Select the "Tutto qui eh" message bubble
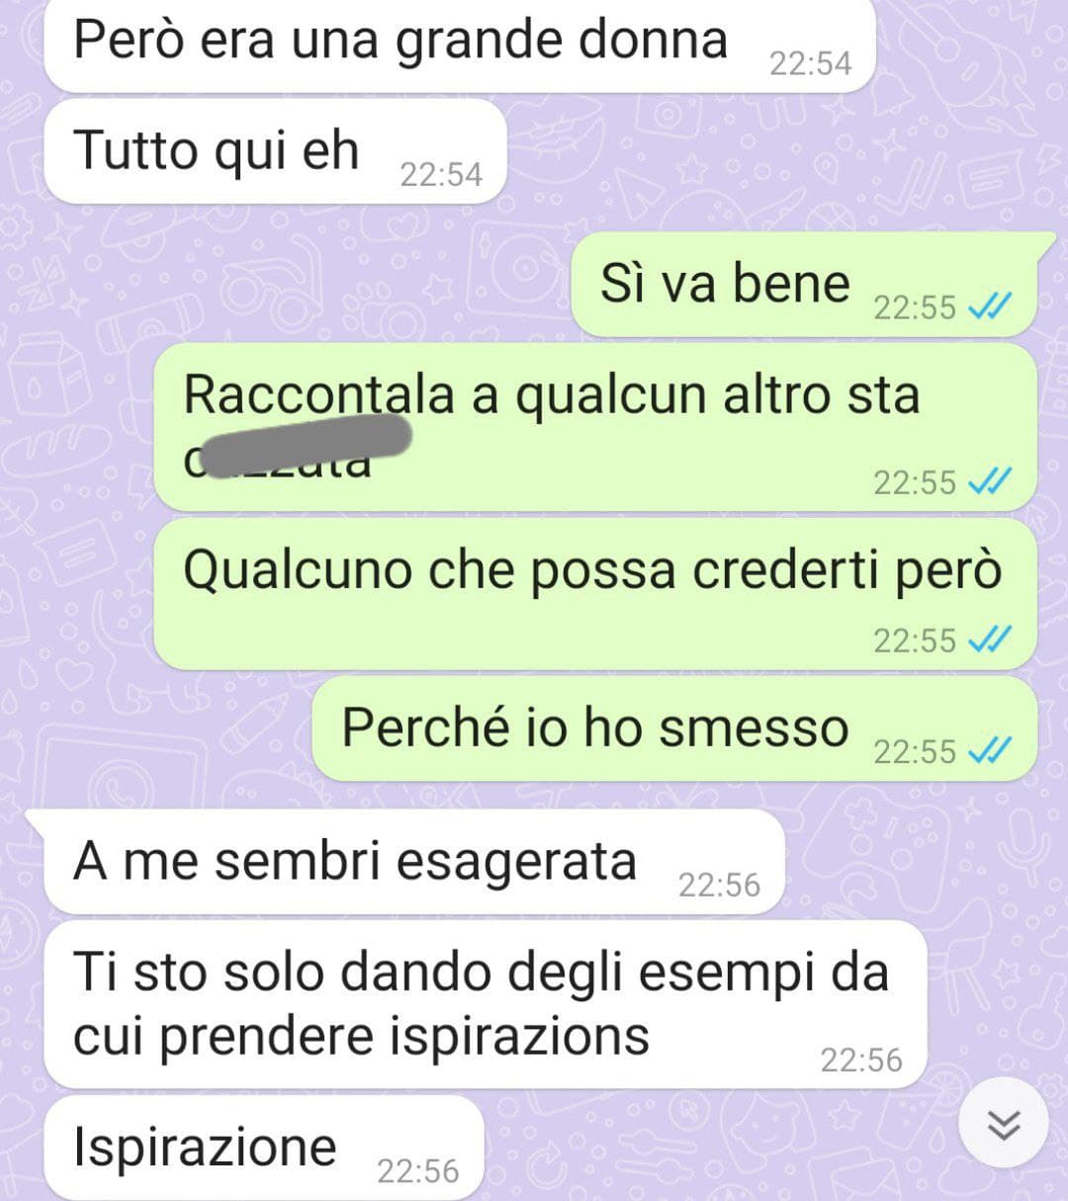This screenshot has width=1068, height=1201. click(x=276, y=151)
